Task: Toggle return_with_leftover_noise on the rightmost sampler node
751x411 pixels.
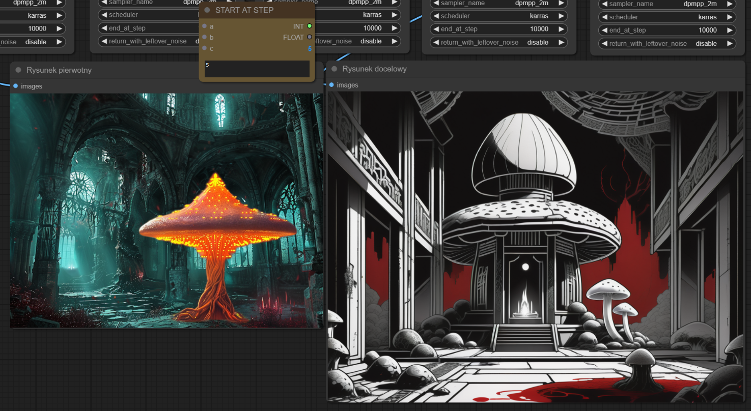Action: click(x=666, y=44)
